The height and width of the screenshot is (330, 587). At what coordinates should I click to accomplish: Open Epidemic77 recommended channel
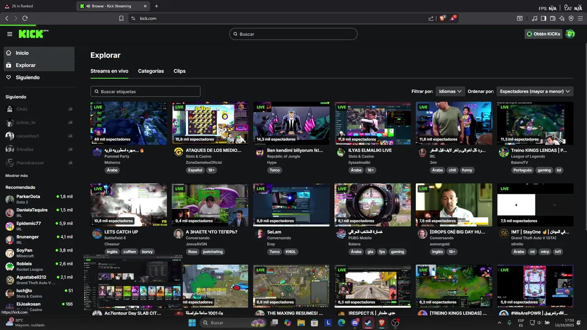click(x=39, y=226)
